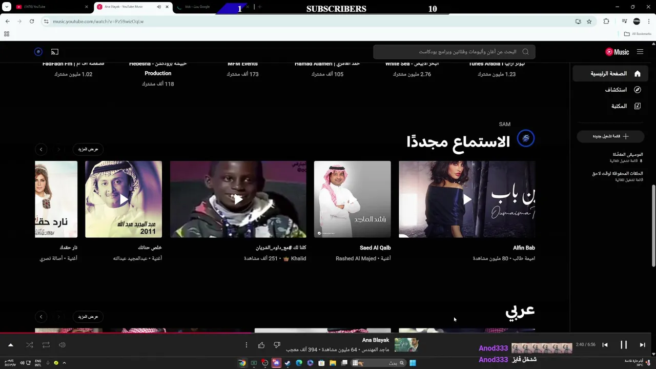Open the Windows Start menu
Viewport: 656px width, 369px height.
coord(413,363)
